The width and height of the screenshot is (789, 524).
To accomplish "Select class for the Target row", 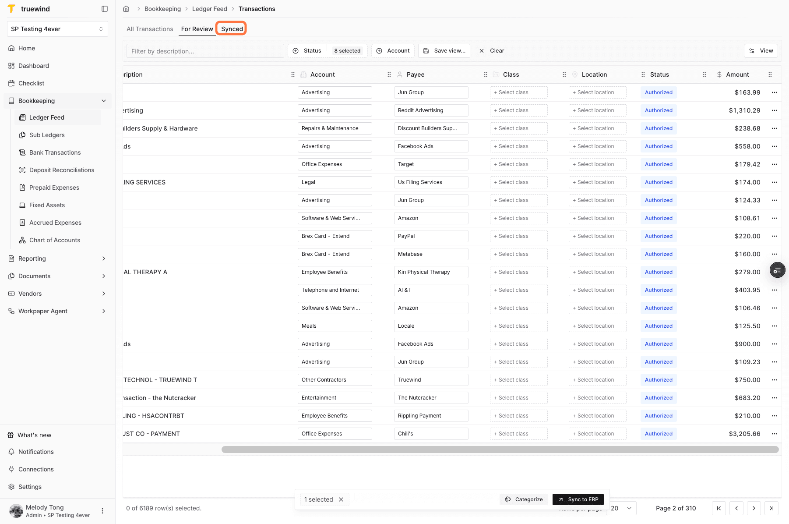I will pos(518,164).
